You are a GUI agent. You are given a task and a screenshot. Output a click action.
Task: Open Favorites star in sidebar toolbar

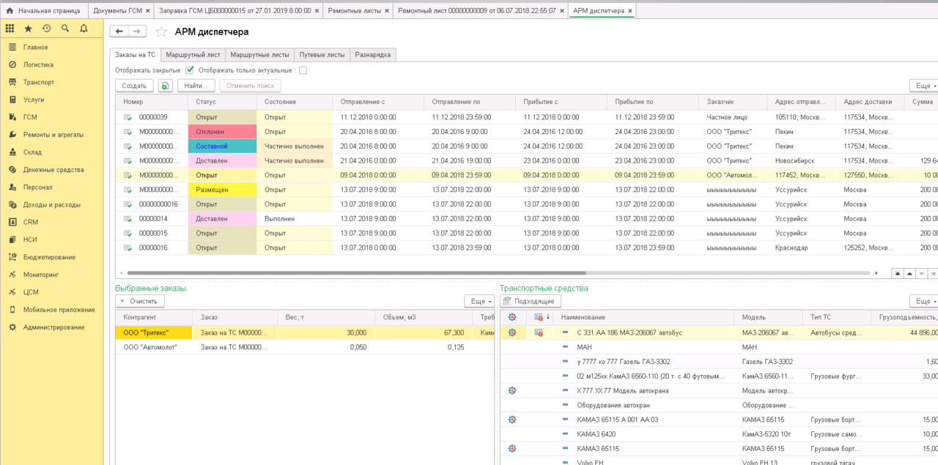[28, 29]
